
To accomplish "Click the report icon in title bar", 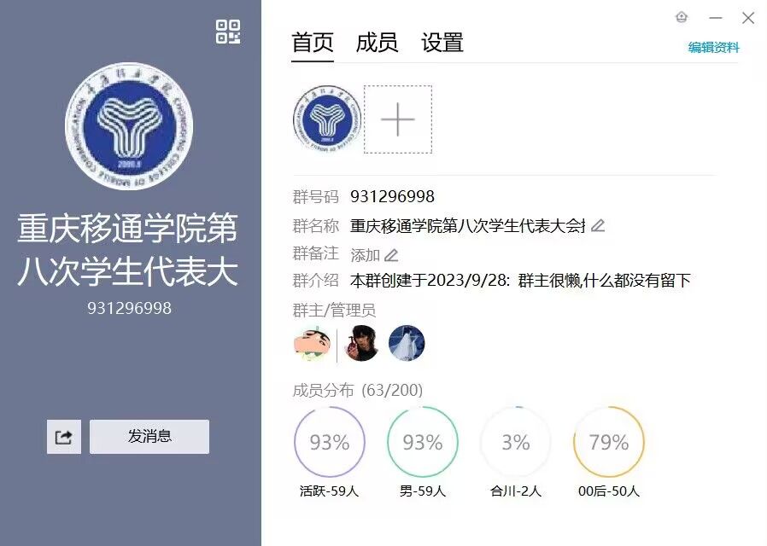I will pos(682,18).
